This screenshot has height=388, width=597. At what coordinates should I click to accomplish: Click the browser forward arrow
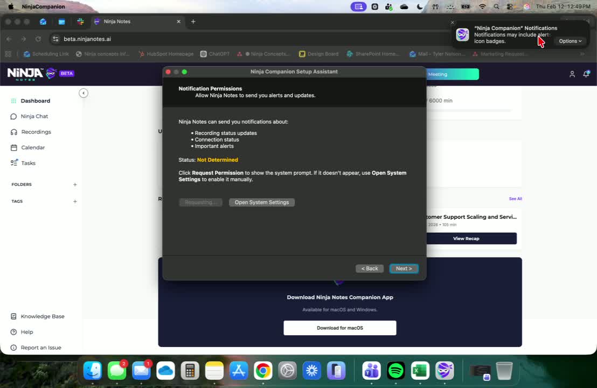(x=24, y=39)
